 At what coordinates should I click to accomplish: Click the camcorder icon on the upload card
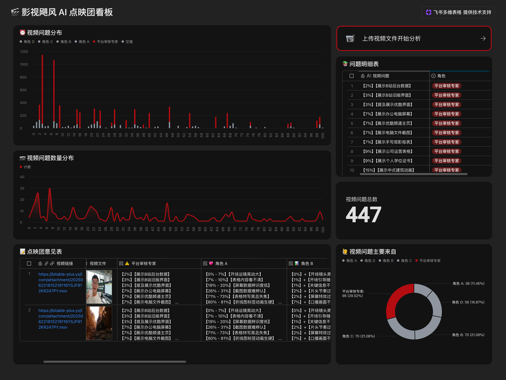click(x=350, y=38)
